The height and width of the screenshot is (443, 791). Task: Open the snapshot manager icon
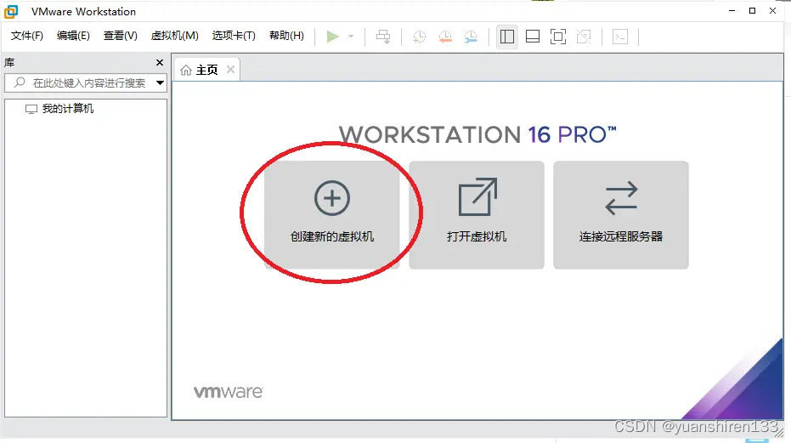[472, 37]
